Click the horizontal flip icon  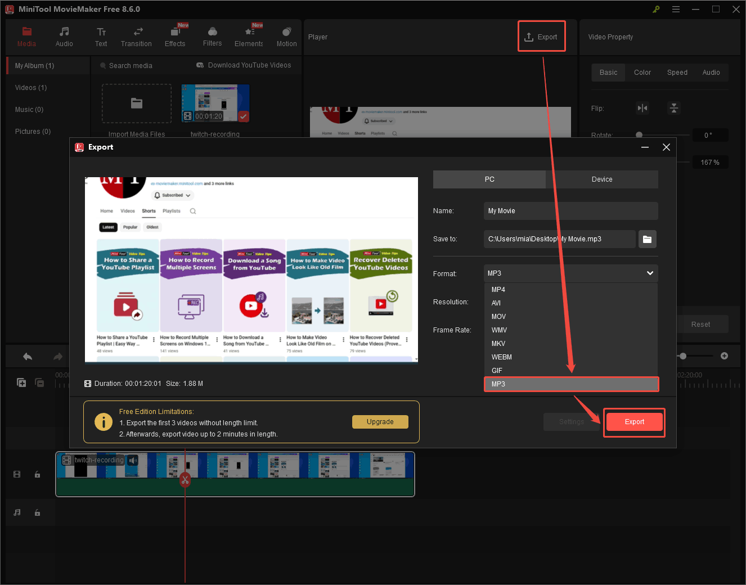(x=642, y=108)
